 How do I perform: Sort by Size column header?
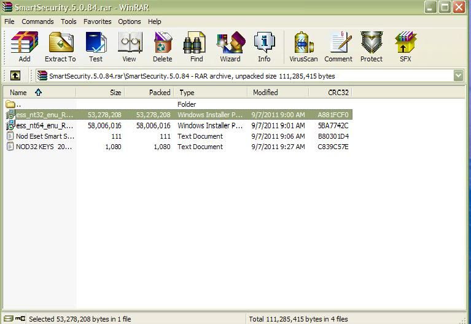click(x=100, y=93)
